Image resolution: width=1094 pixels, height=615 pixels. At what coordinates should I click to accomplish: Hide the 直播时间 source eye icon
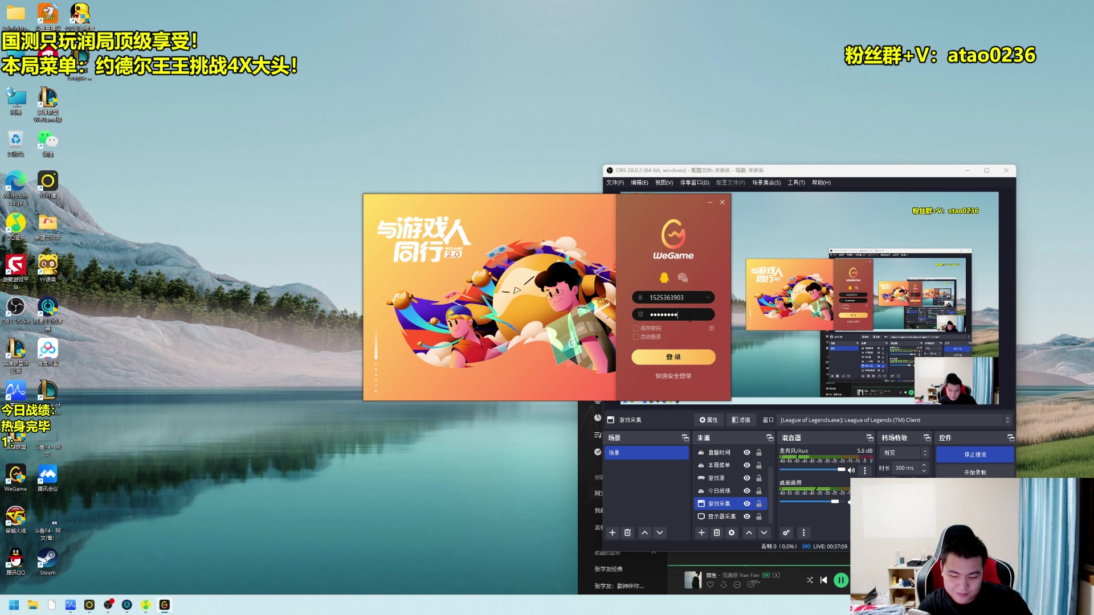746,453
